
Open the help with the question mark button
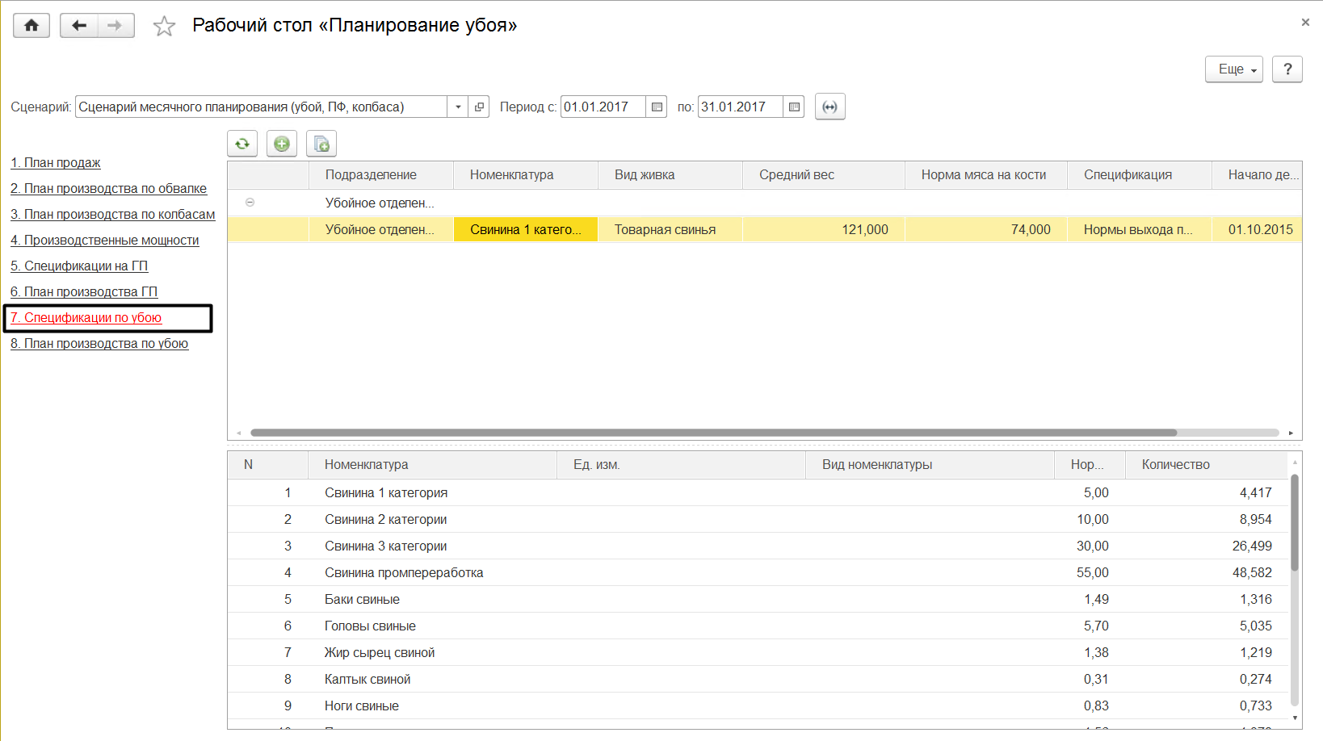point(1287,69)
